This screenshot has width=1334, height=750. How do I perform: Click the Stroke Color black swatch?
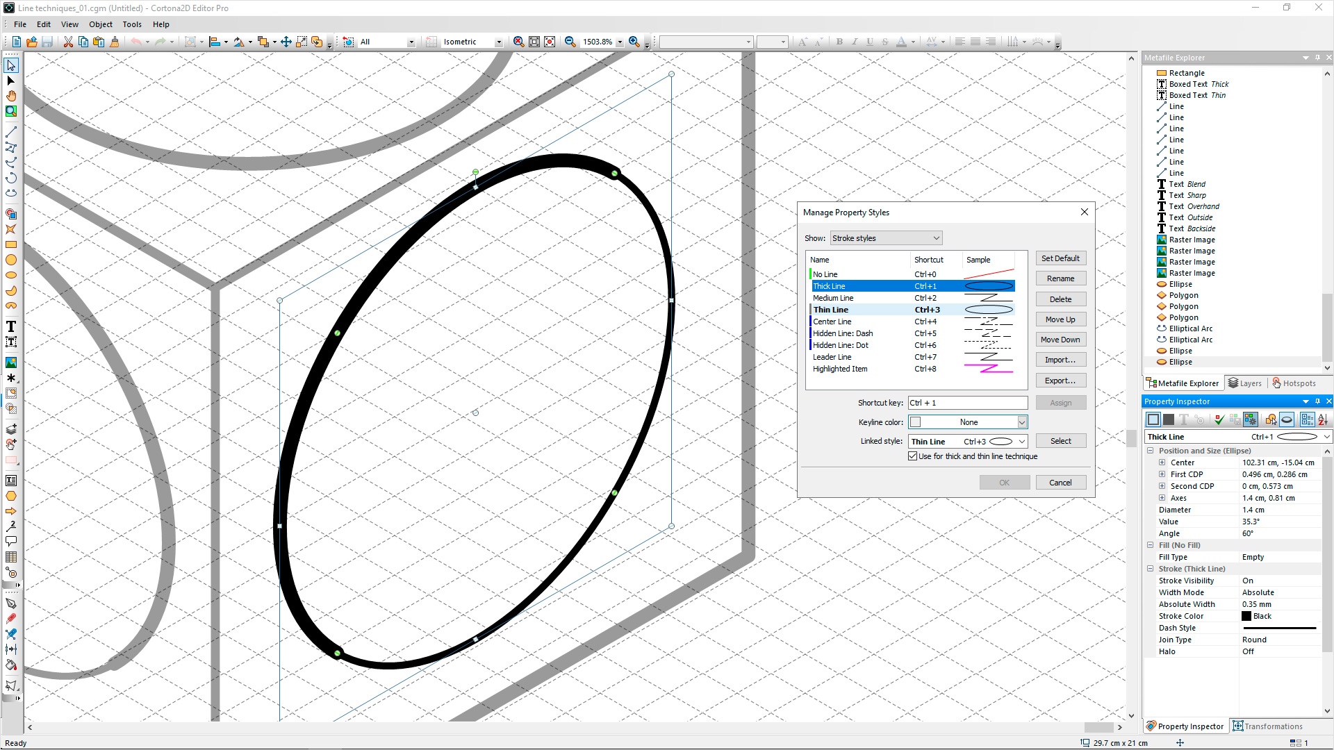point(1246,615)
